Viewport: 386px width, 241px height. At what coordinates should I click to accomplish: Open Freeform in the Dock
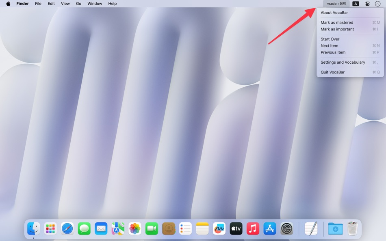pyautogui.click(x=219, y=229)
